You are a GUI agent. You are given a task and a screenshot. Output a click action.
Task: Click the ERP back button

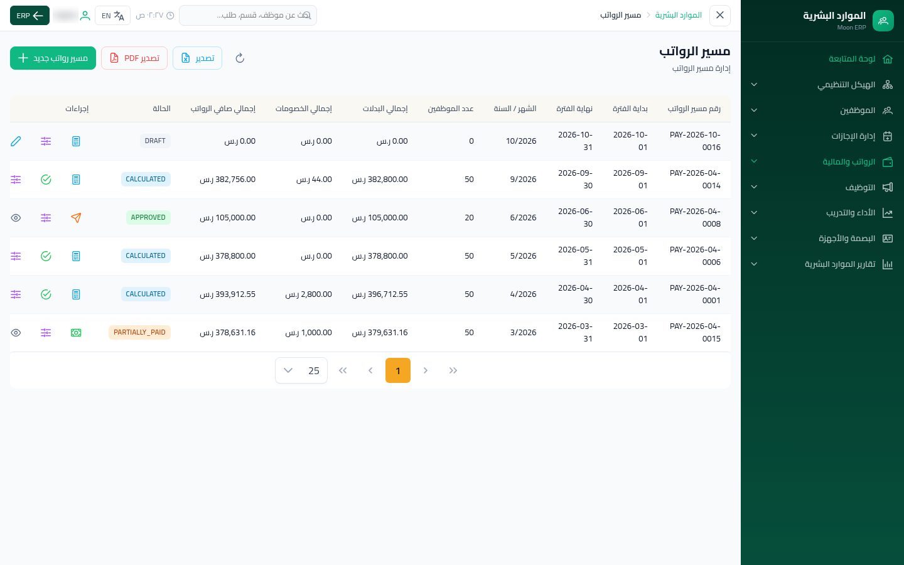tap(30, 16)
